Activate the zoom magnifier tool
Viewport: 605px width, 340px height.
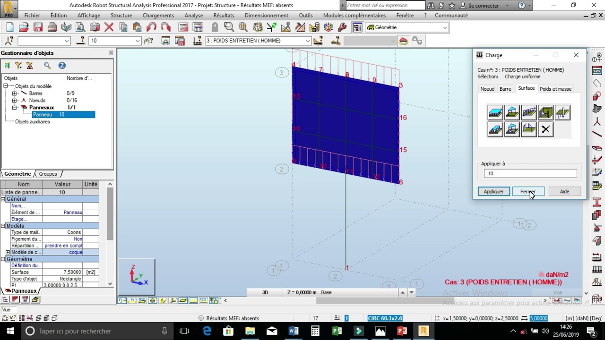point(229,27)
